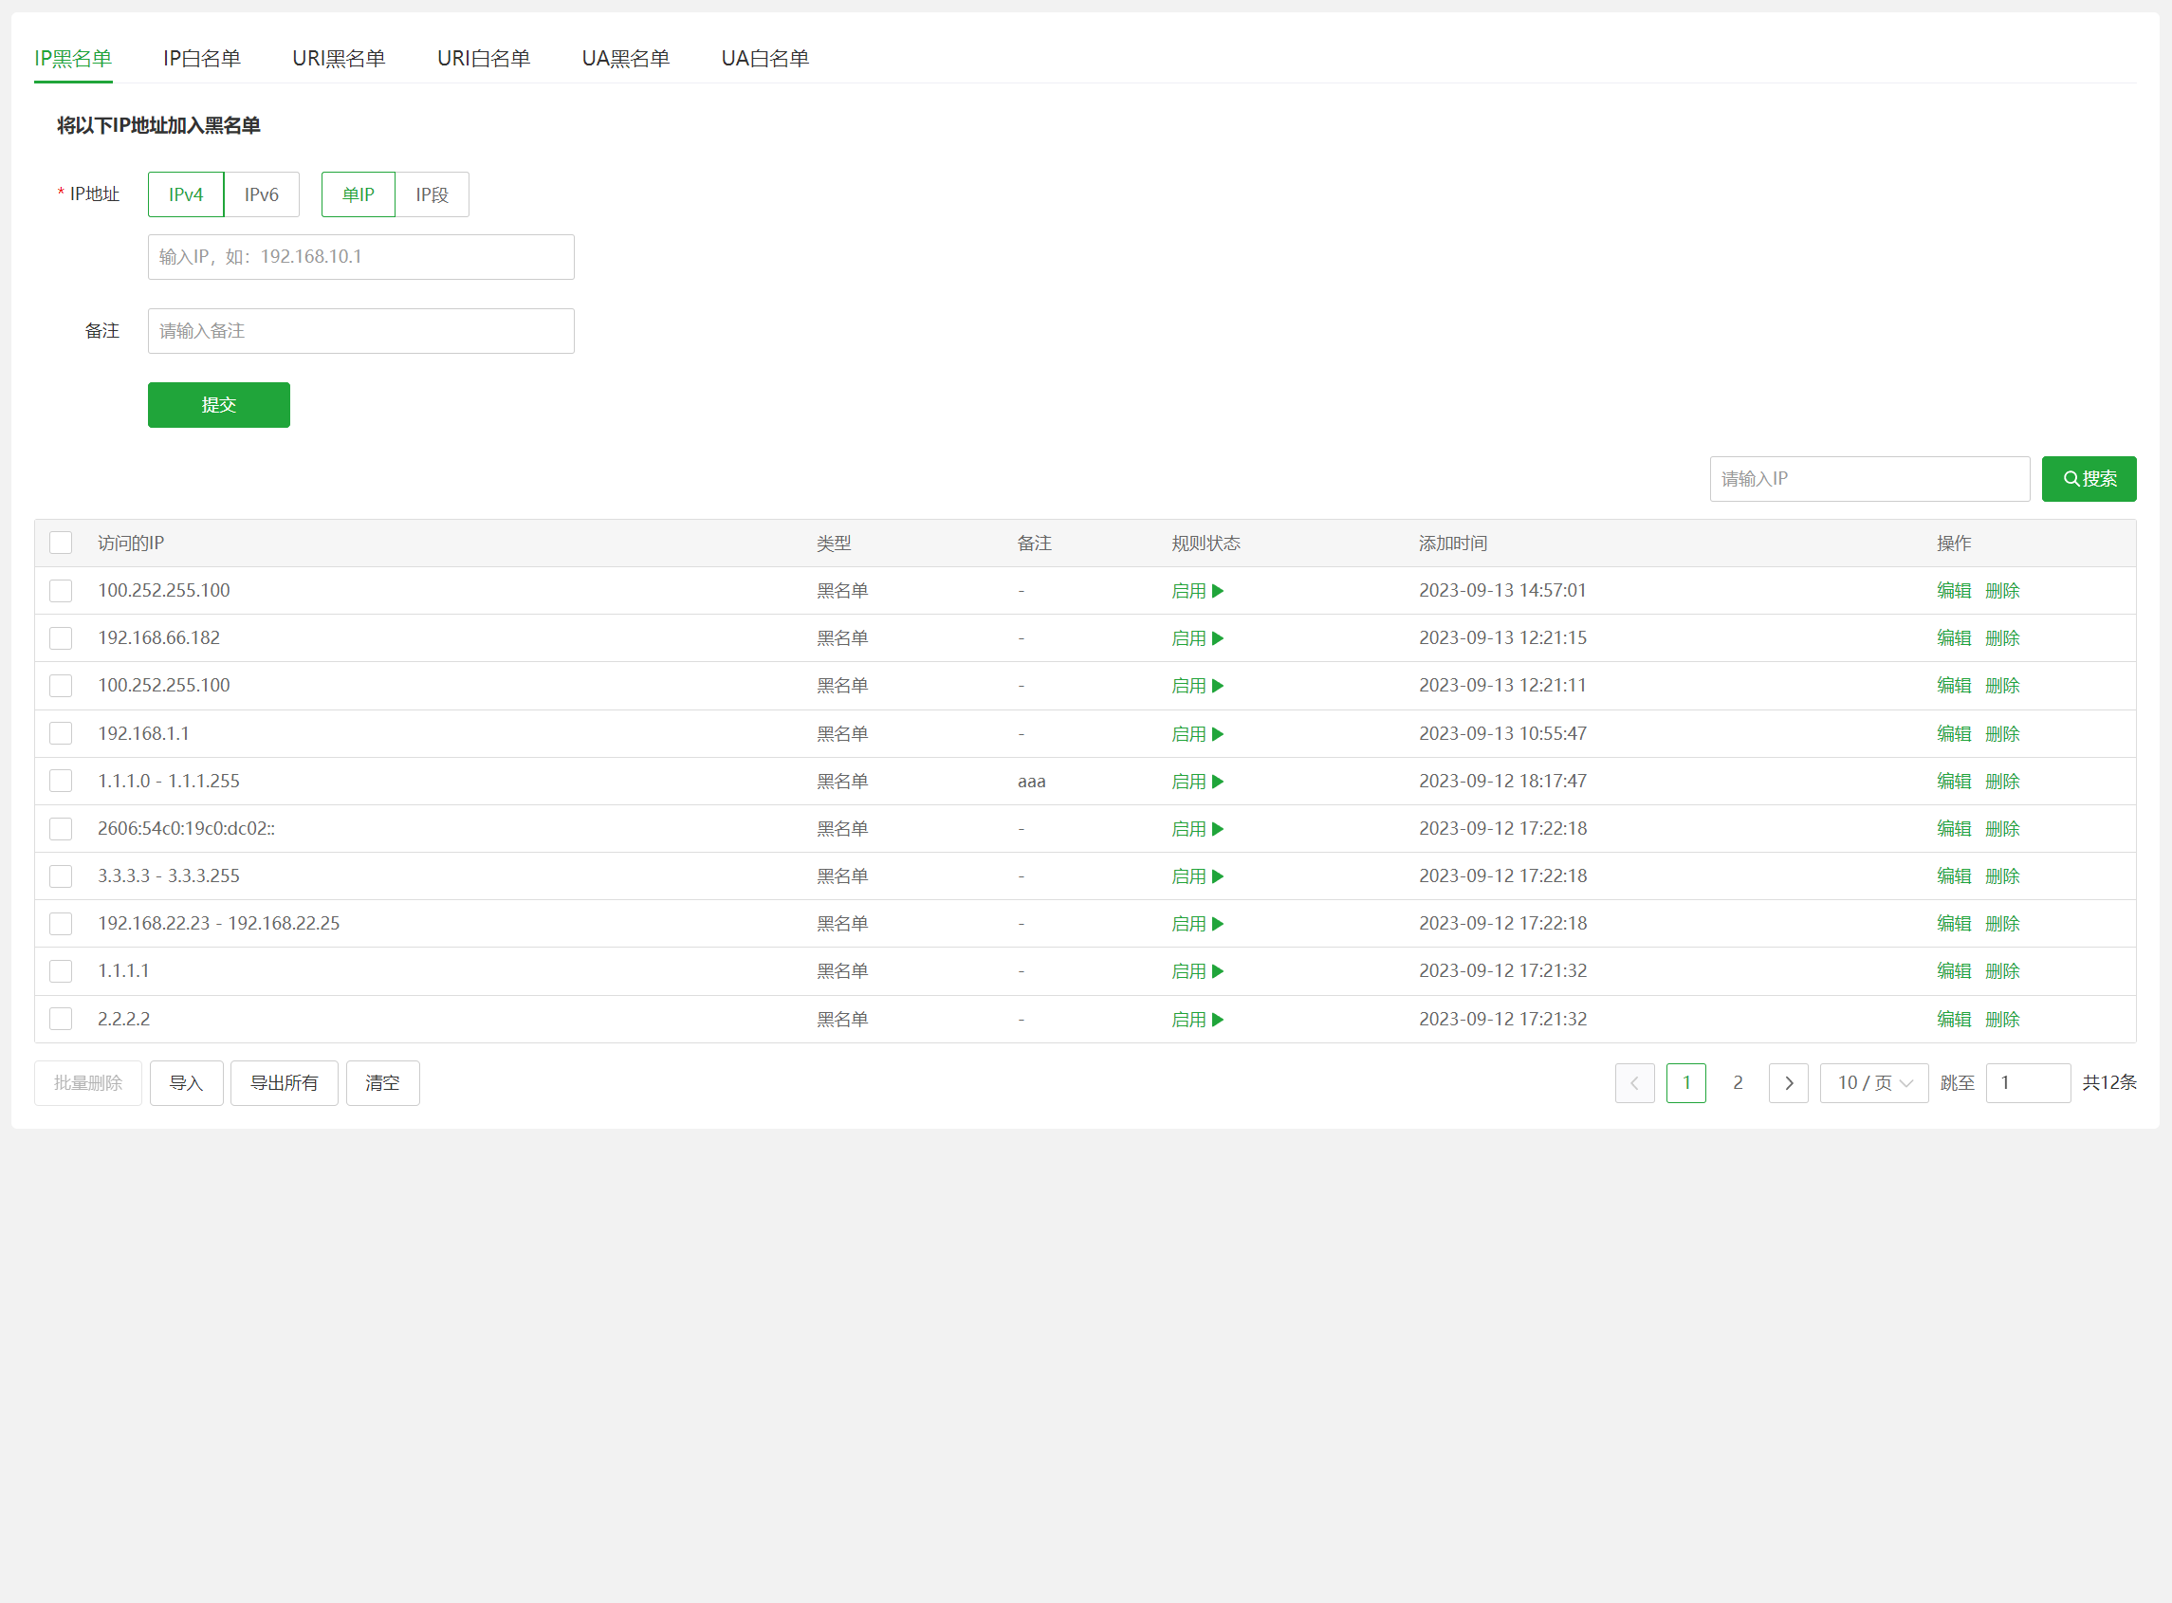This screenshot has height=1603, width=2172.
Task: Select checkbox for 3.3.3.3 - 3.3.3.255 row
Action: point(61,876)
